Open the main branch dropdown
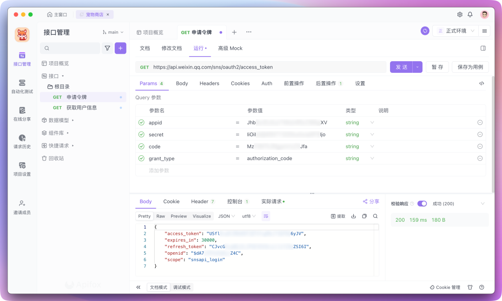Image resolution: width=502 pixels, height=301 pixels. [113, 32]
